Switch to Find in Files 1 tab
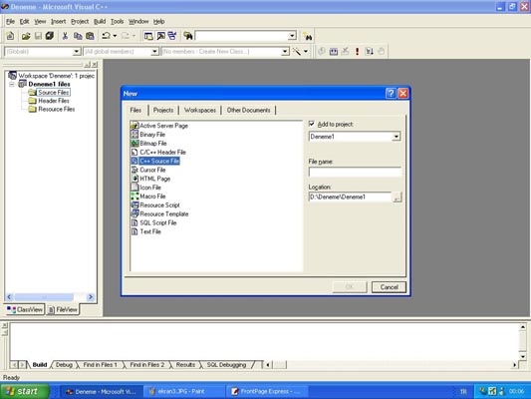531x399 pixels. pos(101,365)
